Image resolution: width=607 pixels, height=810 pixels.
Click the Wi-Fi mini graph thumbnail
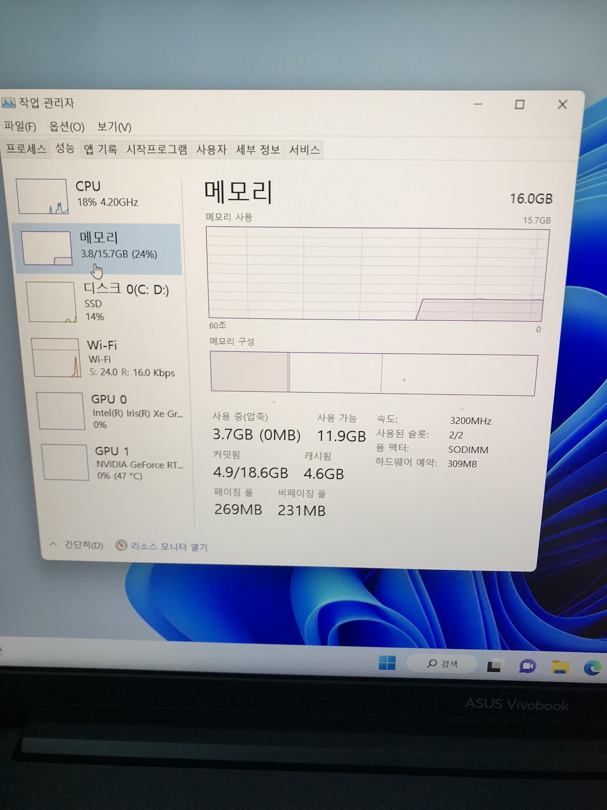click(x=57, y=358)
